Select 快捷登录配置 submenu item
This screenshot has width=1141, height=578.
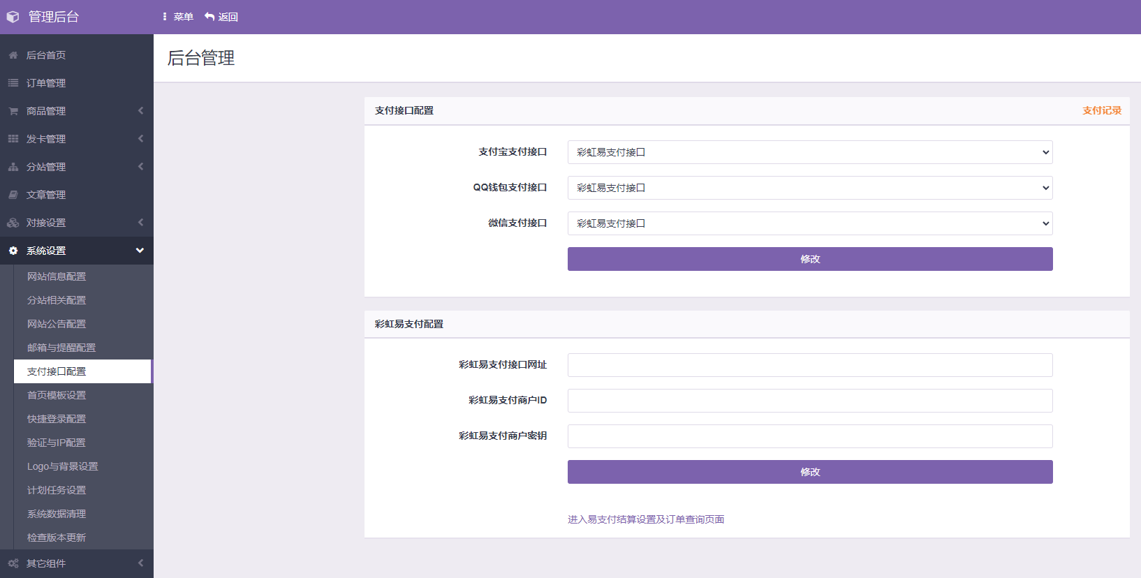pyautogui.click(x=82, y=419)
